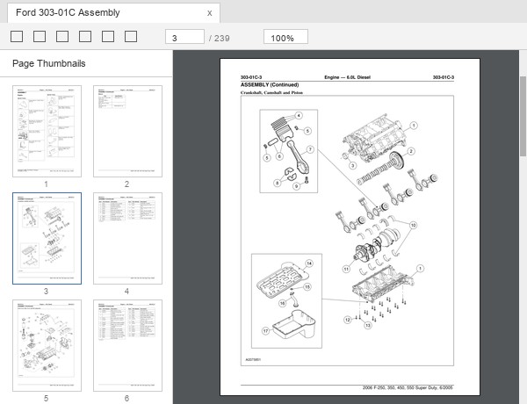Screen dimensions: 527x404
Task: Click the number 6 label under sixth thumbnail
Action: coord(126,399)
